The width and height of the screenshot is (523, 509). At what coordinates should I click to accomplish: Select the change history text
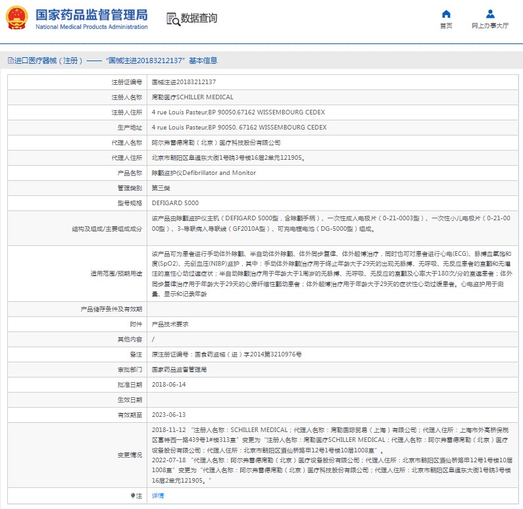(x=332, y=455)
